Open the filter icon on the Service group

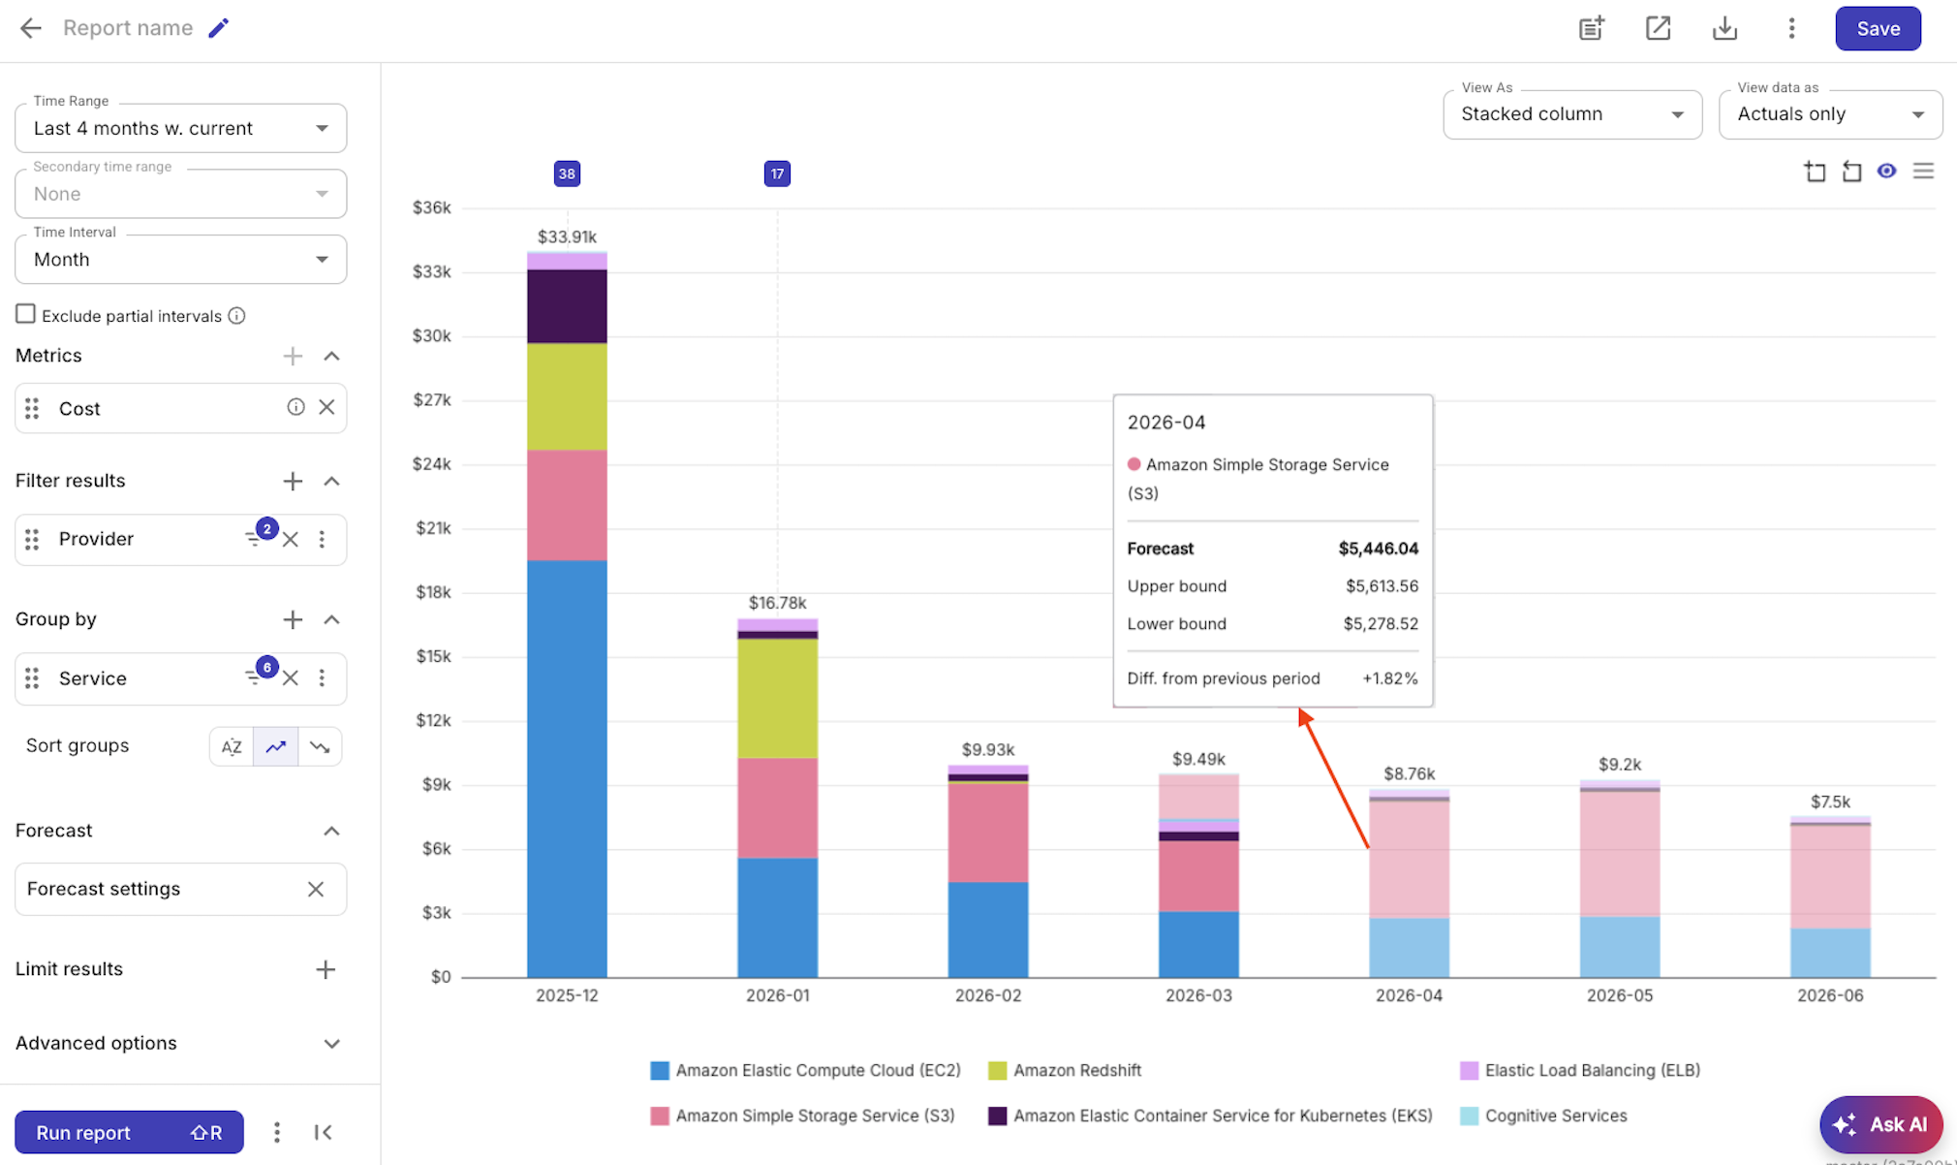click(x=254, y=677)
